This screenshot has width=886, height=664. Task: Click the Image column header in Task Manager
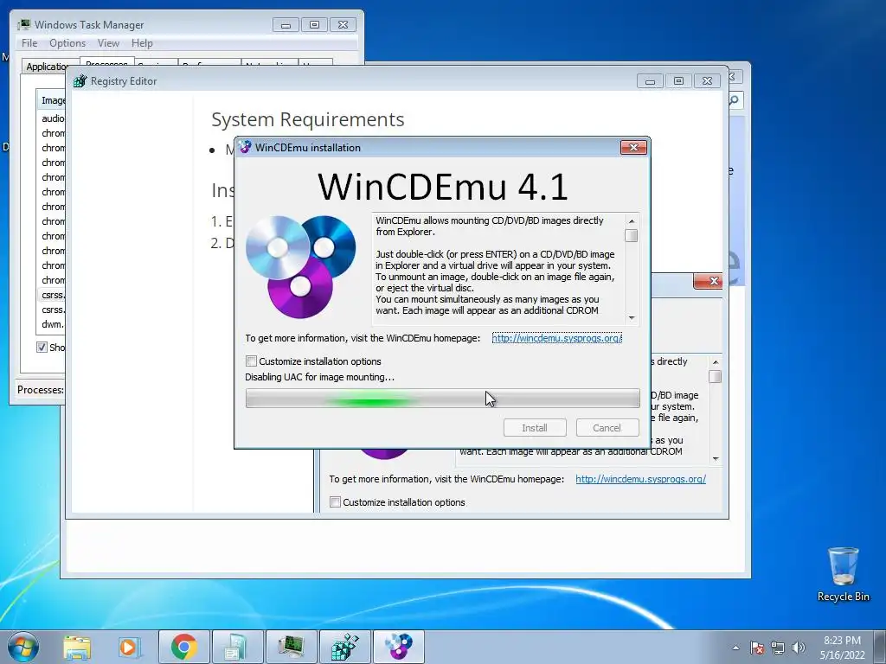(x=51, y=100)
